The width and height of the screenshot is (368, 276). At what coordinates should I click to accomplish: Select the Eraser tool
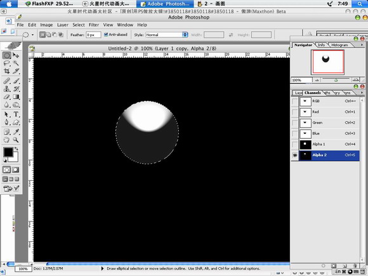coord(6,96)
